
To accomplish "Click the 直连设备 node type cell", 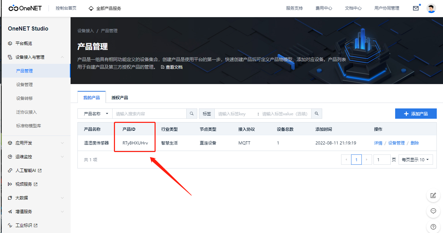I will [x=208, y=143].
